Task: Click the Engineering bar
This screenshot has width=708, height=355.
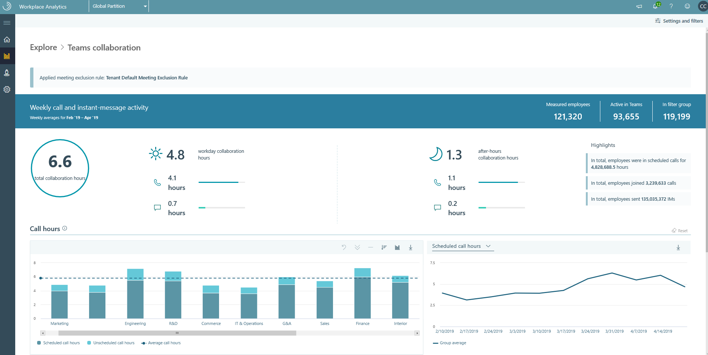Action: point(135,294)
